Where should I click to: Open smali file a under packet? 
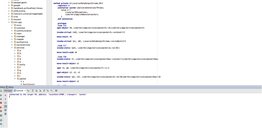click(23, 82)
